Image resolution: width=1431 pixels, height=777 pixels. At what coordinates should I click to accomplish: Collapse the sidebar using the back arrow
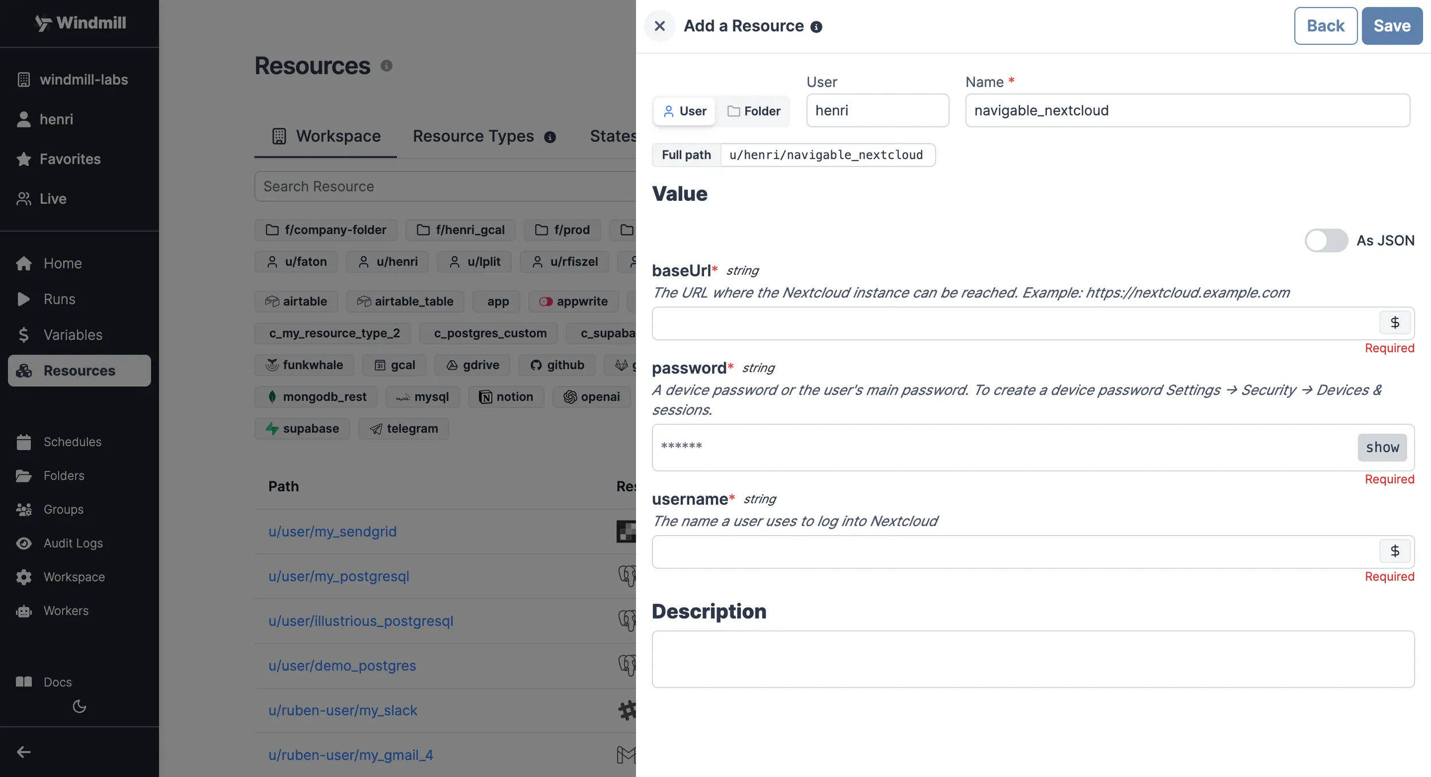coord(23,751)
